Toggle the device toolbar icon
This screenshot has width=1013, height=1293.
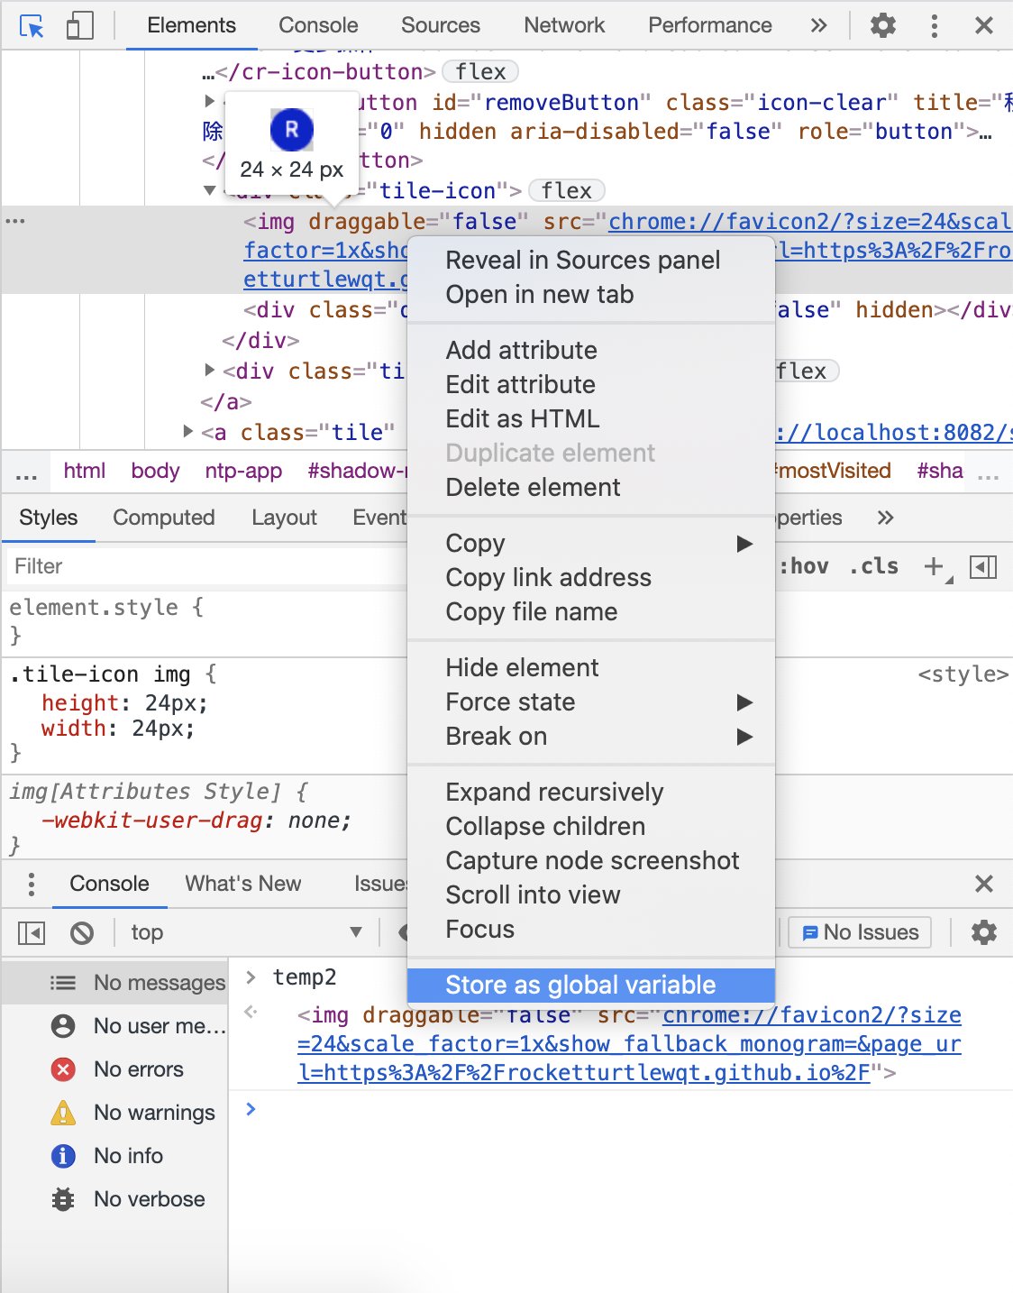click(79, 26)
